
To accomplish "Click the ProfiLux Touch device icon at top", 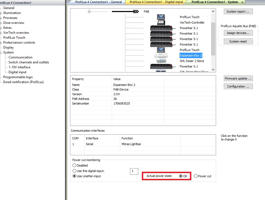I will pos(161,17).
